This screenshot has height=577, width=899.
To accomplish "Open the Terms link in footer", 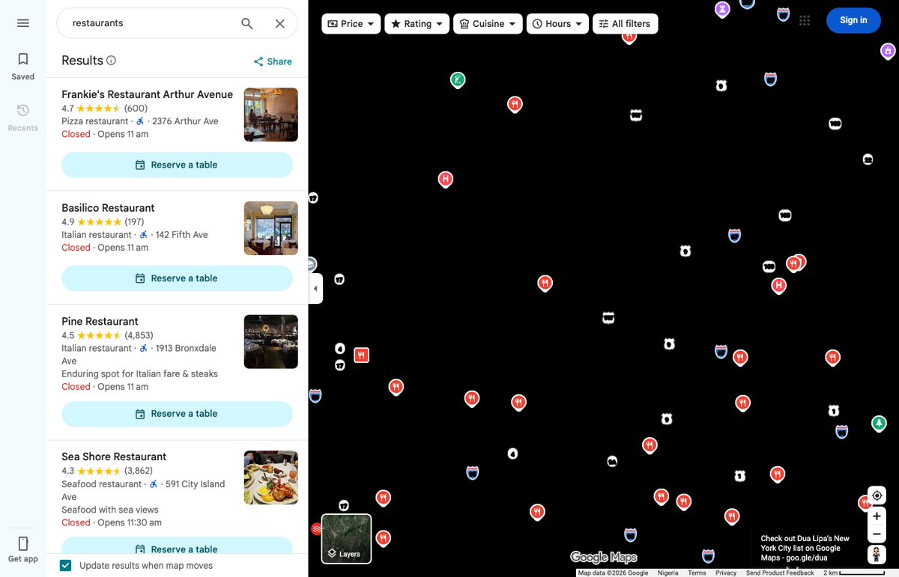I will point(697,573).
